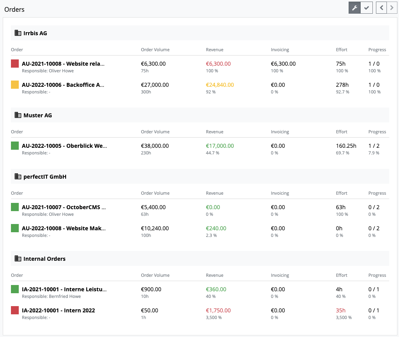Click red revenue value €6,300.00
399x337 pixels.
point(218,64)
